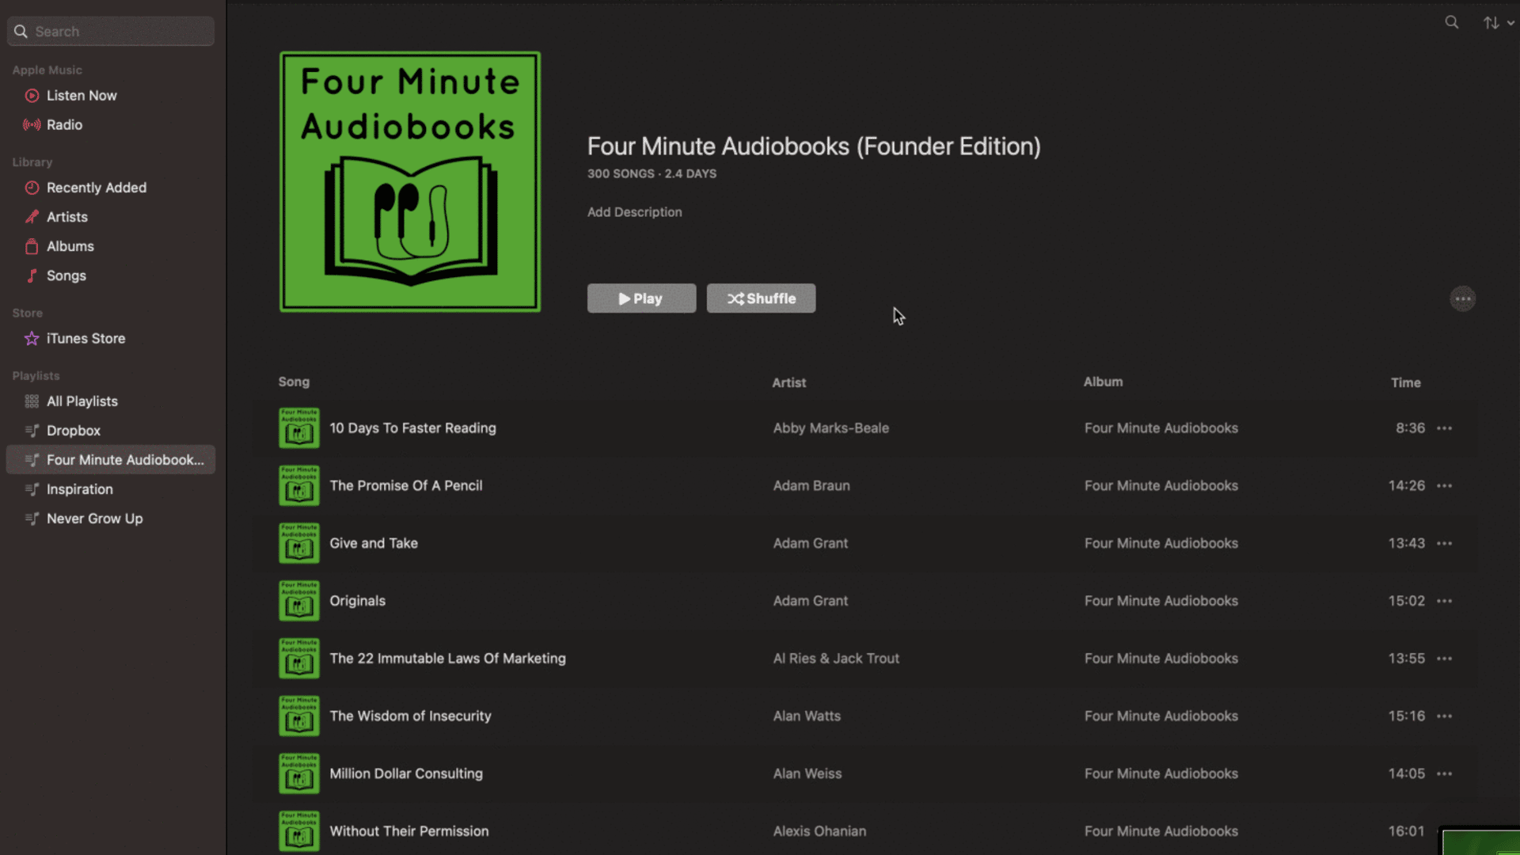Open the Dropbox playlist
Screen dimensions: 1520x855
(73, 431)
